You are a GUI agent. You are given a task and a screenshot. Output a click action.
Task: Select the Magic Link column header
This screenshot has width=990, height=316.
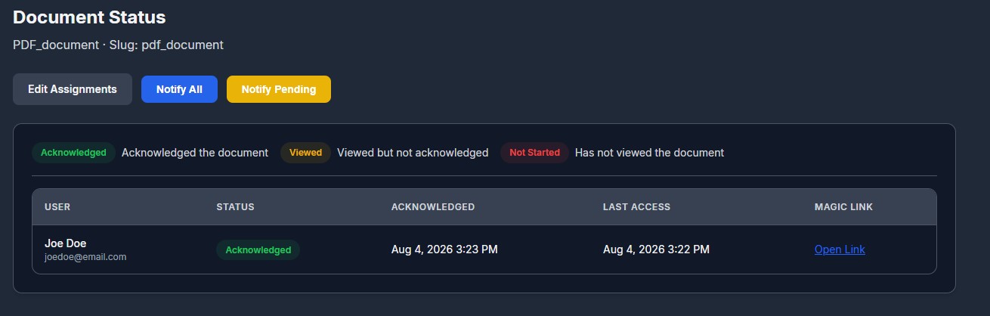pos(843,207)
